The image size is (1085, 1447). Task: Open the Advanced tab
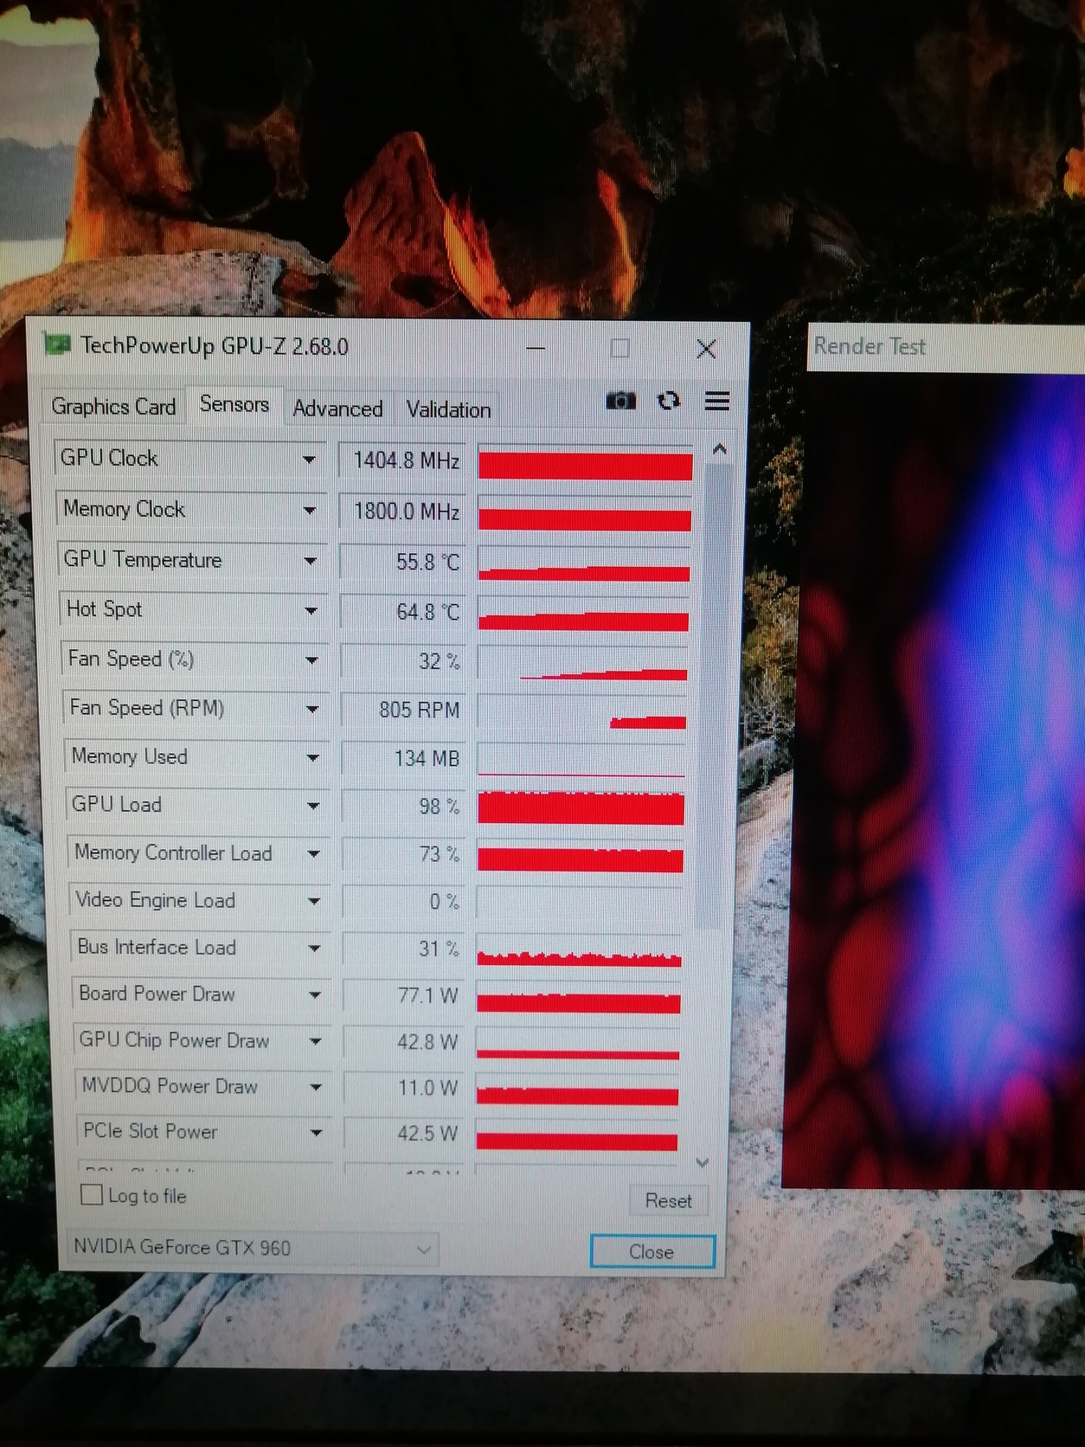(x=337, y=408)
